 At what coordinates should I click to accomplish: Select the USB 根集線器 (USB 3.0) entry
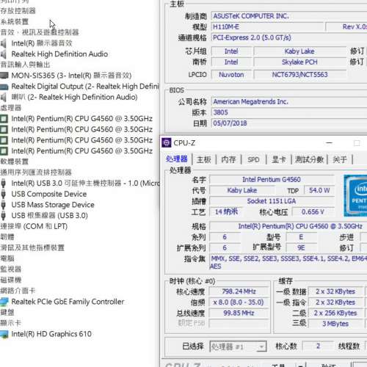click(x=50, y=216)
